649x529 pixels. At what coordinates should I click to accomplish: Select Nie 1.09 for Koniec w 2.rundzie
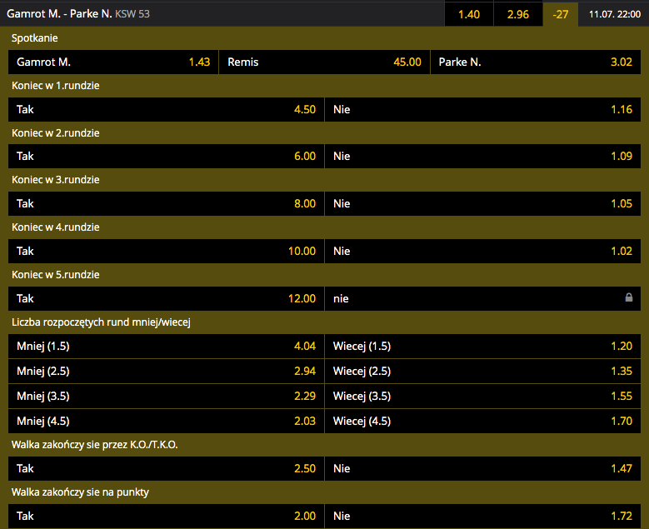click(x=482, y=156)
